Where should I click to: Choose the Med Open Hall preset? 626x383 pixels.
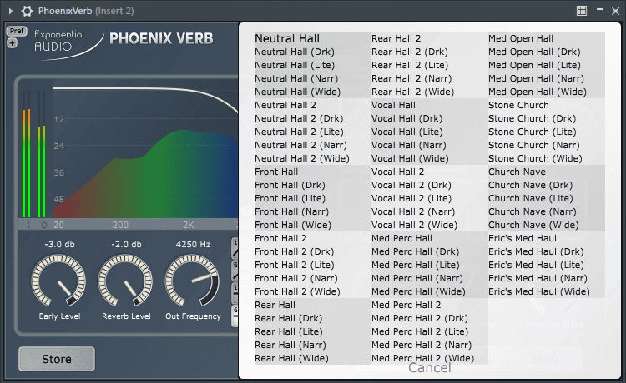(x=521, y=38)
